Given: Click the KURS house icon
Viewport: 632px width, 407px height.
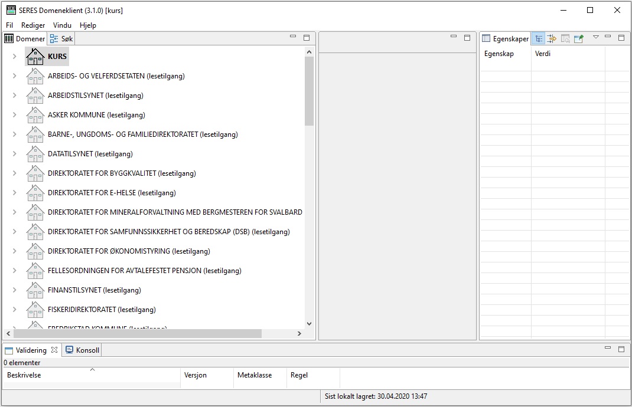Looking at the screenshot, I should coord(35,57).
